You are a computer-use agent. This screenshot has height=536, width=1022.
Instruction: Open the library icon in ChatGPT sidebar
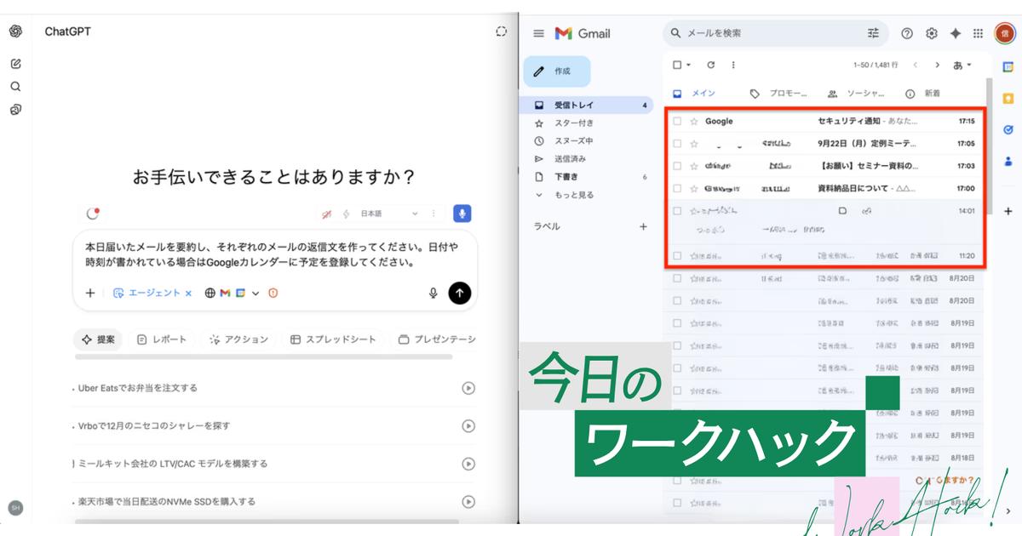coord(15,110)
